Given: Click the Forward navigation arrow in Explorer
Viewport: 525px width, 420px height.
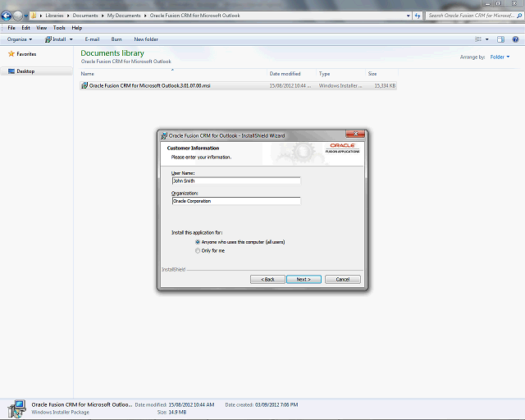Looking at the screenshot, I should pos(18,16).
